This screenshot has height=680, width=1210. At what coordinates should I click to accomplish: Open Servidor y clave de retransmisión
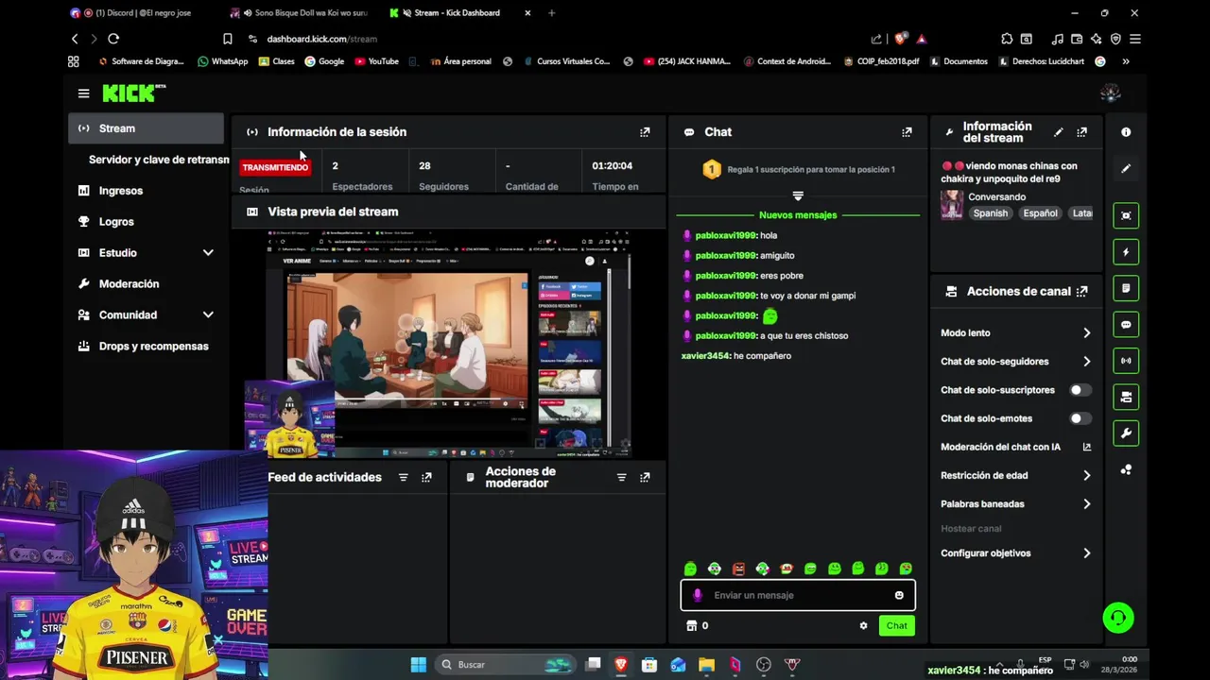tap(157, 160)
